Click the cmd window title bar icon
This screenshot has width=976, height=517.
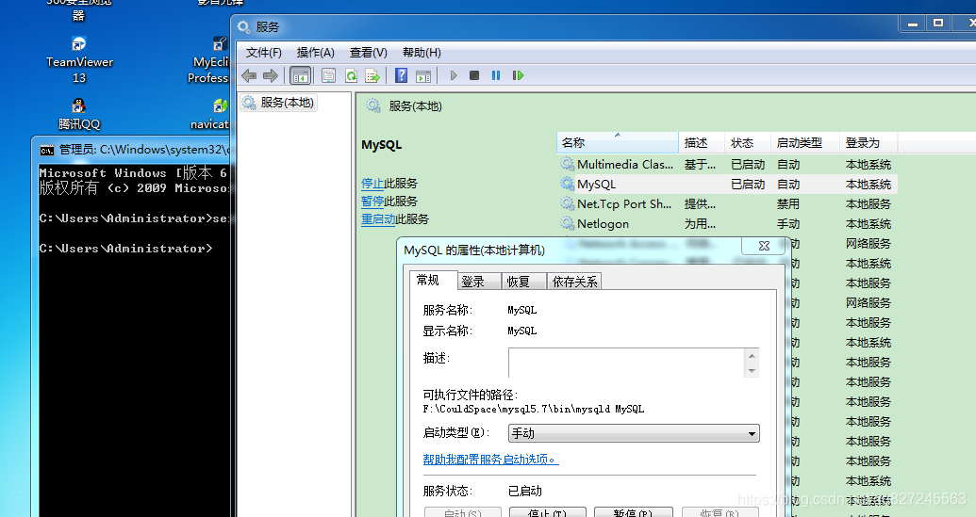point(47,150)
